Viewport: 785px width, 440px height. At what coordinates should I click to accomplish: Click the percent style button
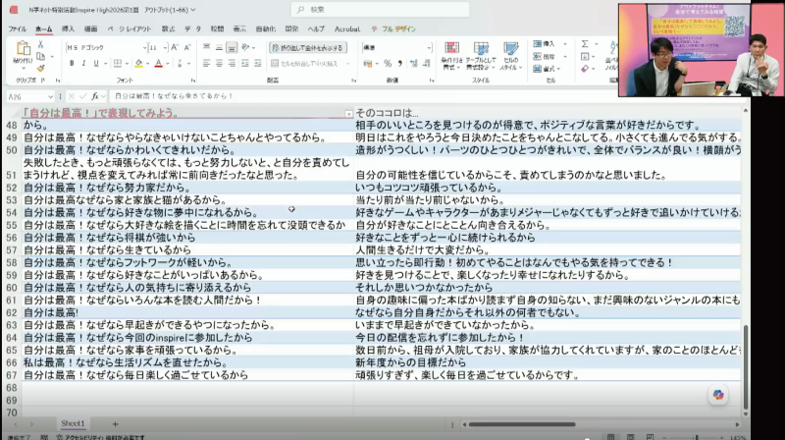(388, 64)
